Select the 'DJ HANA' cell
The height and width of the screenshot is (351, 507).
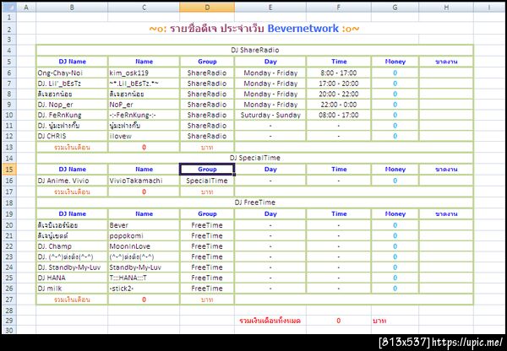click(72, 278)
